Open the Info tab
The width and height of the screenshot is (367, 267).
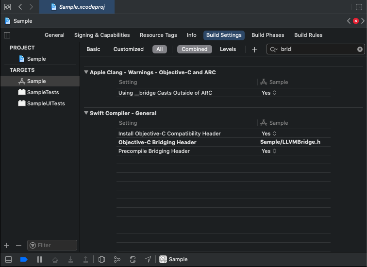tap(191, 35)
